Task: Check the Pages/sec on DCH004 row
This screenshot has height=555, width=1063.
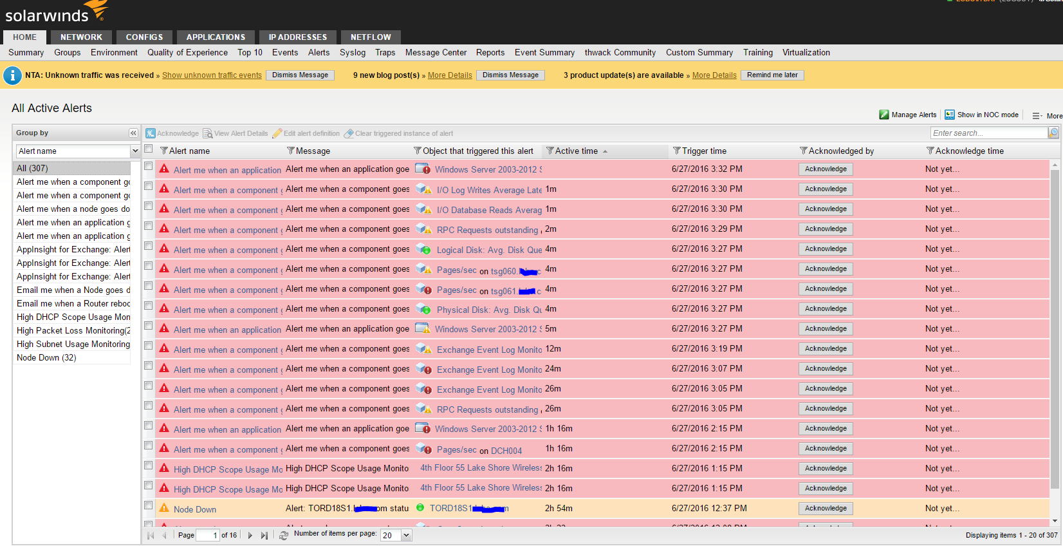Action: pyautogui.click(x=149, y=446)
